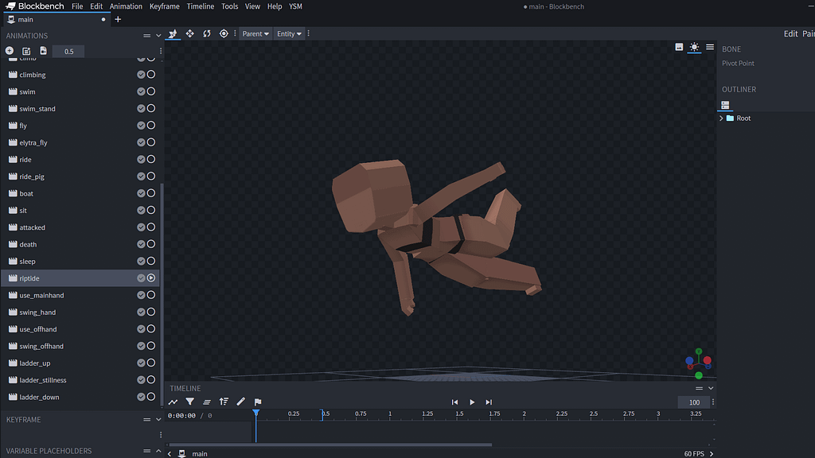Click the timeline playhead marker
The image size is (815, 458).
[x=255, y=413]
